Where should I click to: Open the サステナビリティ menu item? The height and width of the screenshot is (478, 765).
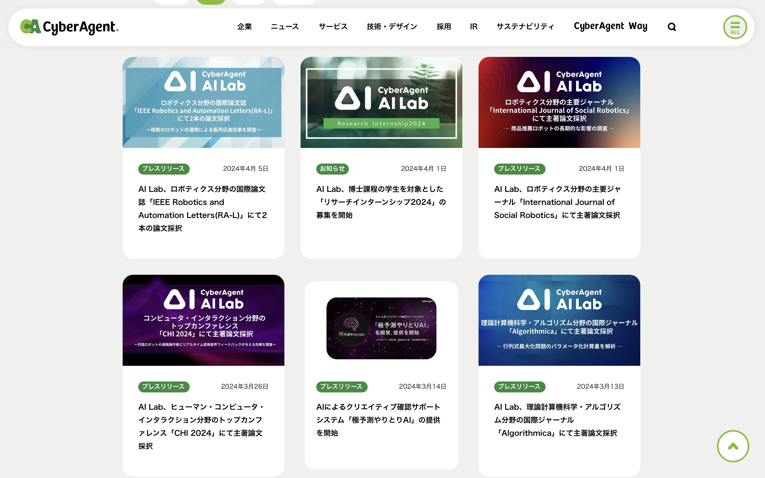(x=525, y=27)
